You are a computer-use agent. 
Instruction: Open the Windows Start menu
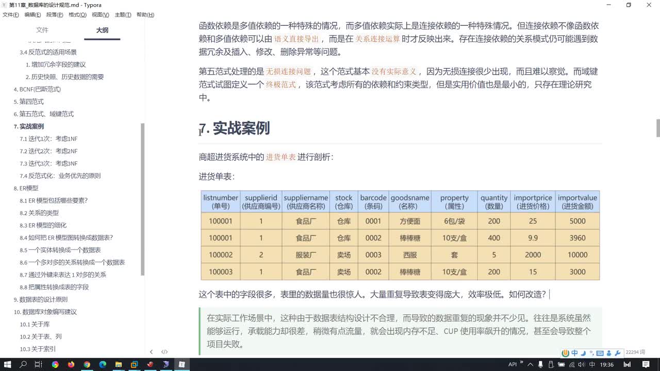[8, 364]
